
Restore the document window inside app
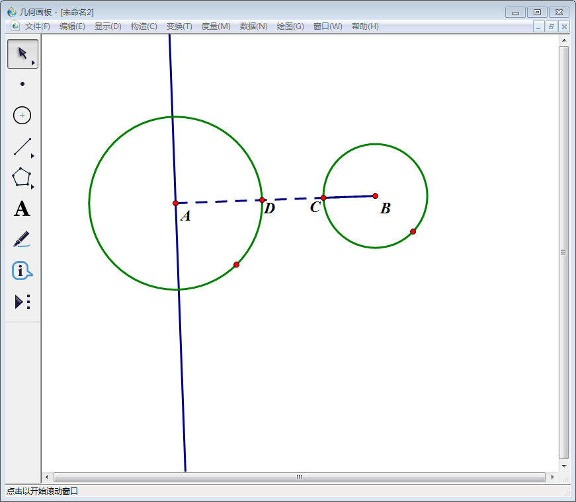(551, 26)
